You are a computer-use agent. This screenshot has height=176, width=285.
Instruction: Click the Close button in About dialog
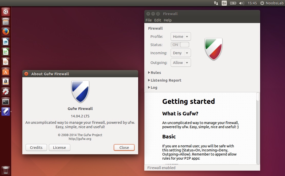click(x=124, y=148)
